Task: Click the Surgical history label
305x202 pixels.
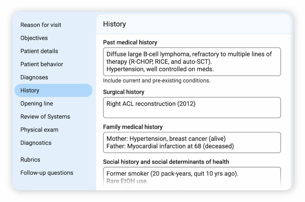Action: [124, 92]
